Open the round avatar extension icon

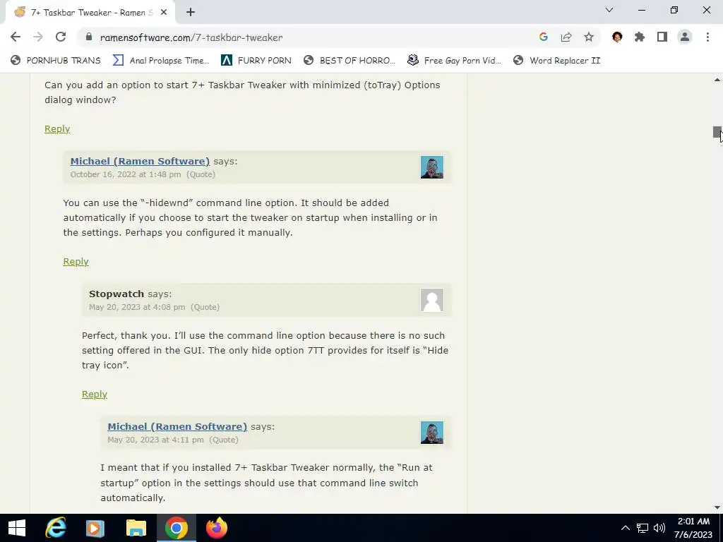(617, 37)
